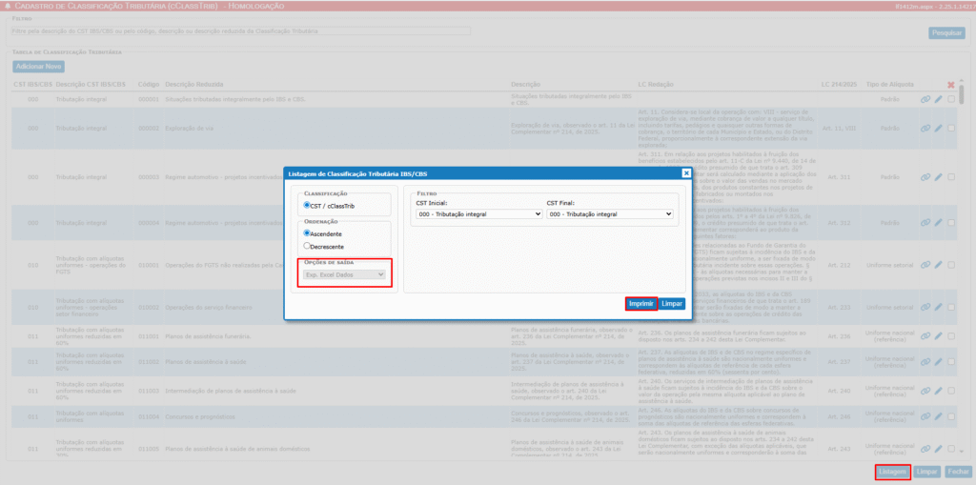Open link icon for row Art. 311
976x485 pixels.
(x=925, y=177)
